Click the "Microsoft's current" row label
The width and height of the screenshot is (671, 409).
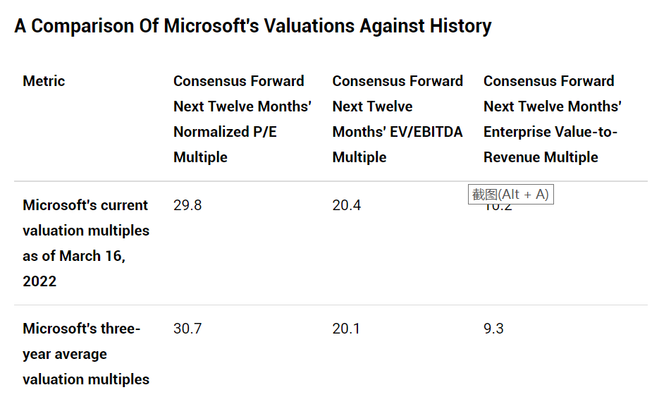[85, 205]
